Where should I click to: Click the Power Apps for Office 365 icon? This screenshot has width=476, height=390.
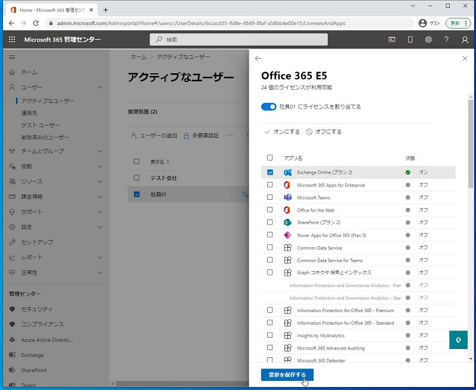(287, 235)
